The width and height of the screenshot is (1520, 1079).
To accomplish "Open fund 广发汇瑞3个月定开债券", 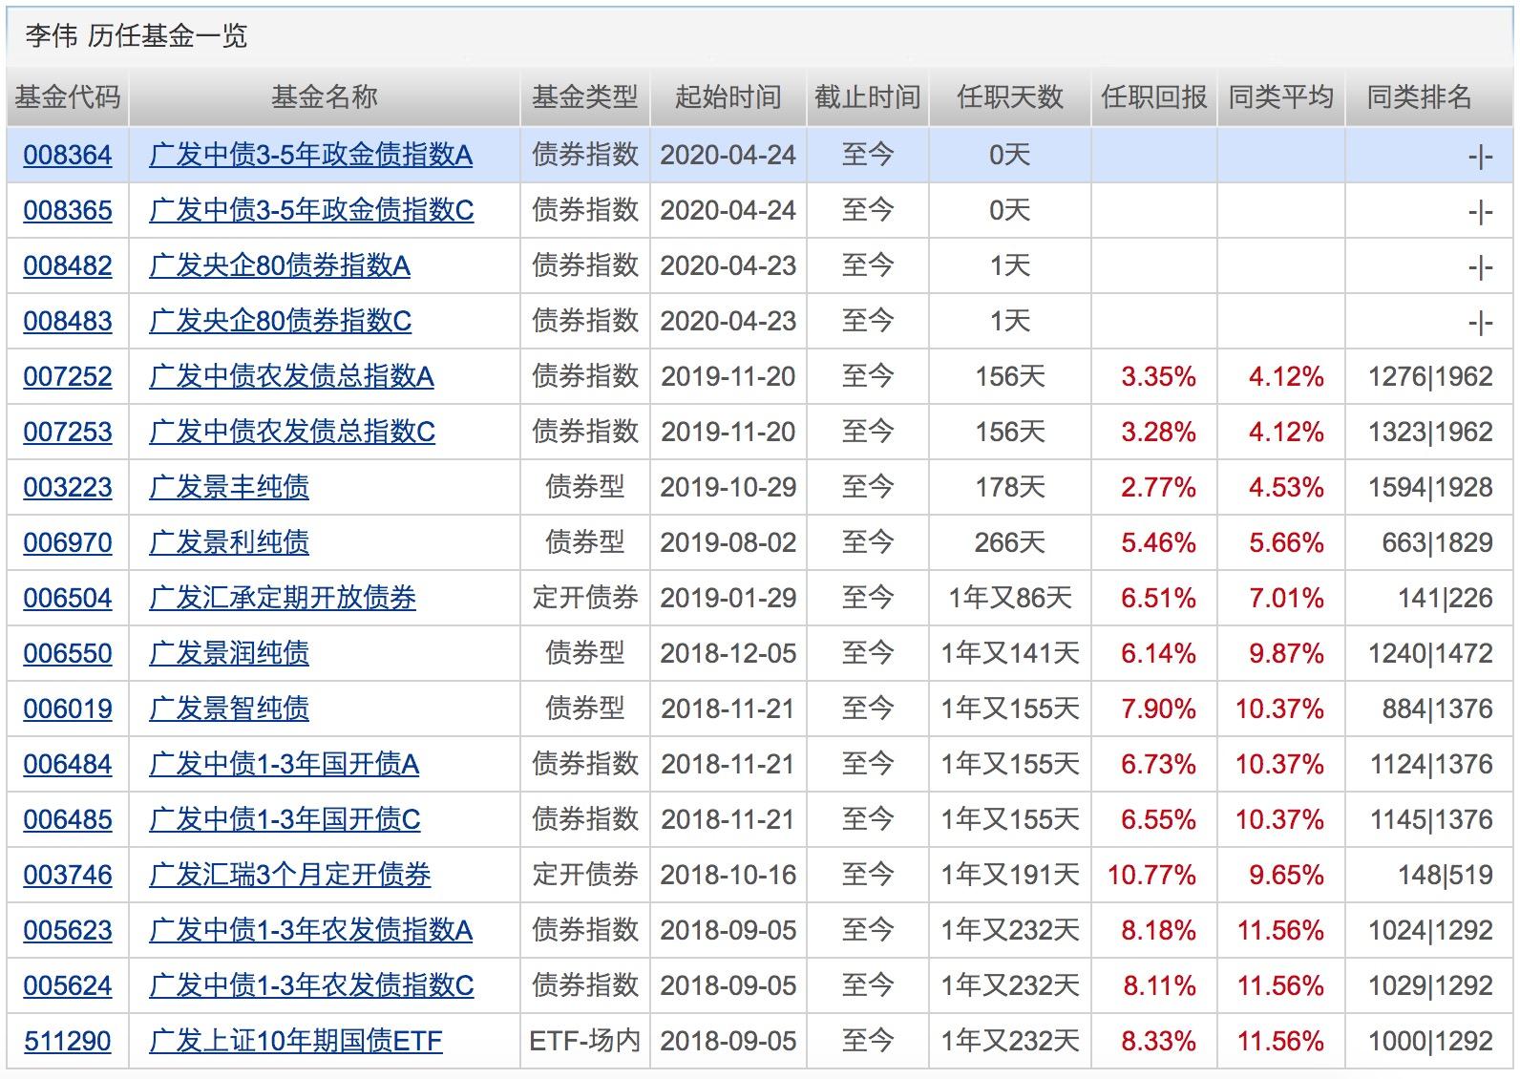I will coord(290,875).
